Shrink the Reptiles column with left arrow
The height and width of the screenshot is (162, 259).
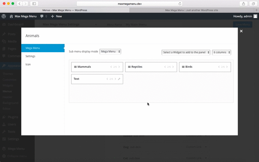point(165,67)
